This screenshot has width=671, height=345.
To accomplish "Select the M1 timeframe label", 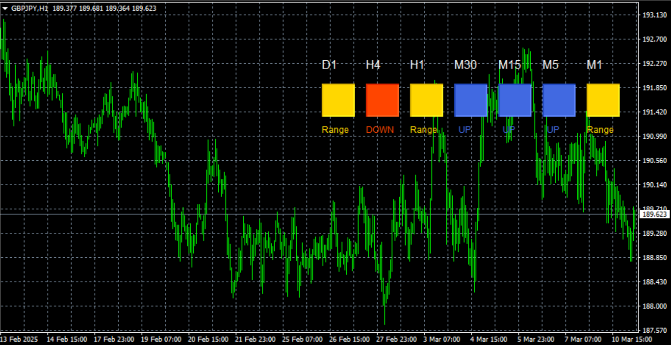I will coord(594,65).
